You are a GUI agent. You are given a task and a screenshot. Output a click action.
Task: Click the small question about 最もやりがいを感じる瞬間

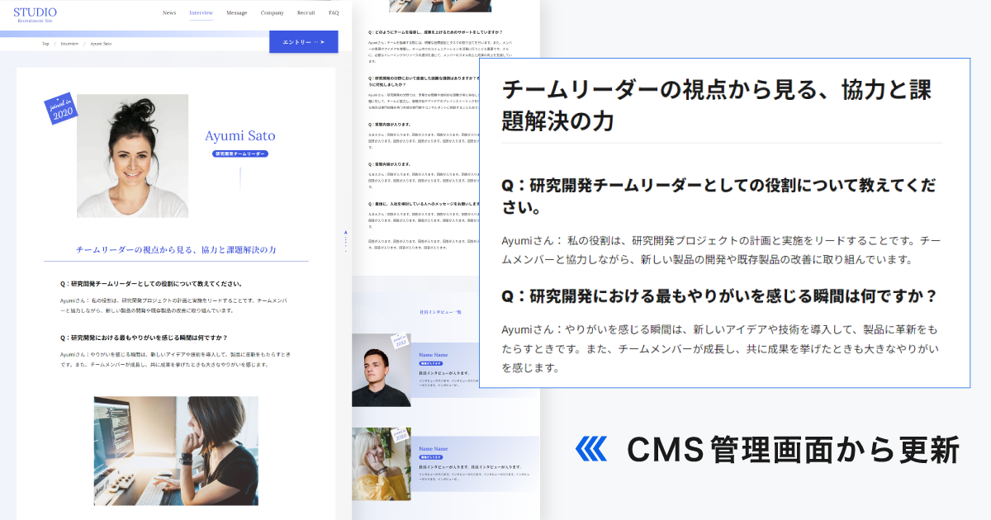click(144, 338)
